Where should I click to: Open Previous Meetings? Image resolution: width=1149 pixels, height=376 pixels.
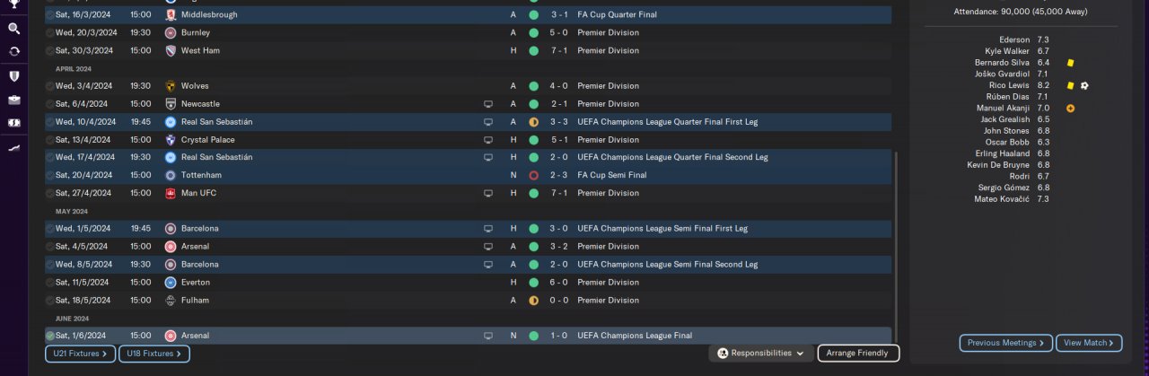(x=1005, y=343)
